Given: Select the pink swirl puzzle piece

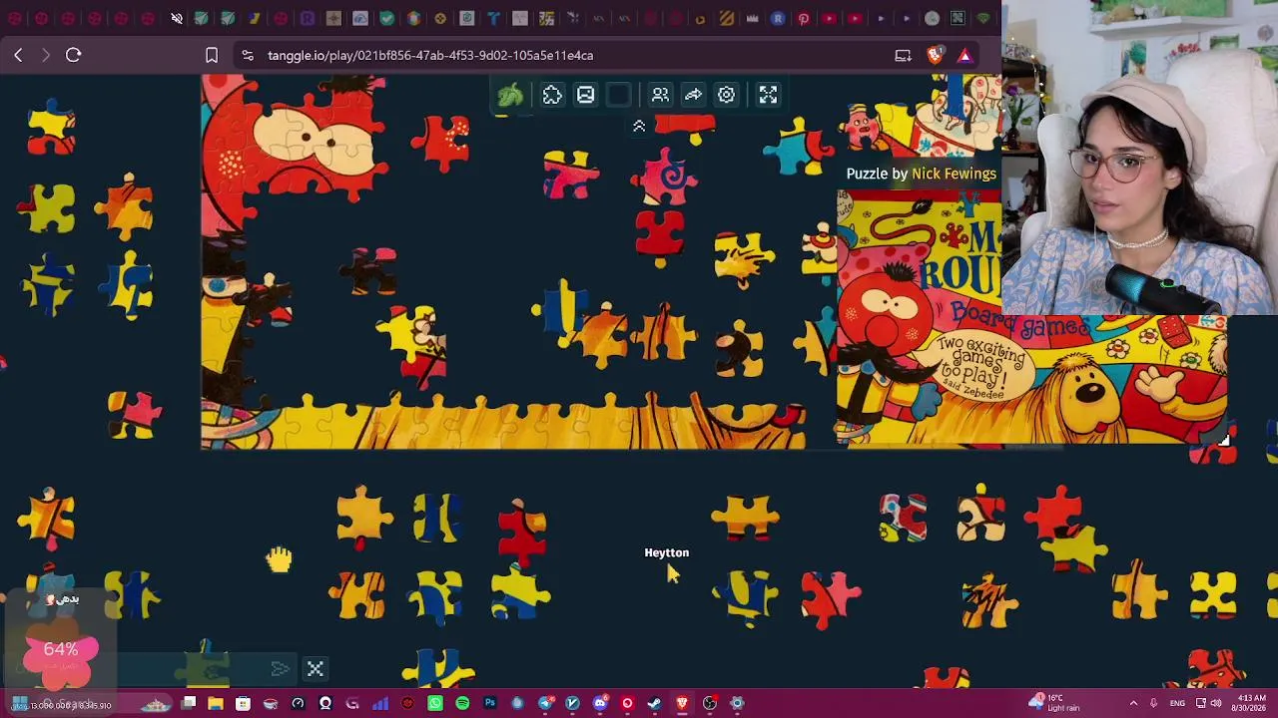Looking at the screenshot, I should [x=665, y=176].
